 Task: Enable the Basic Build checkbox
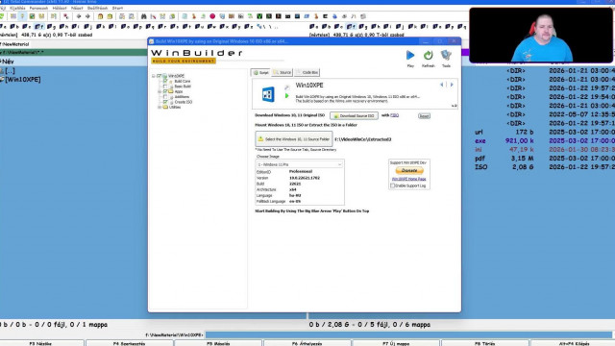165,86
